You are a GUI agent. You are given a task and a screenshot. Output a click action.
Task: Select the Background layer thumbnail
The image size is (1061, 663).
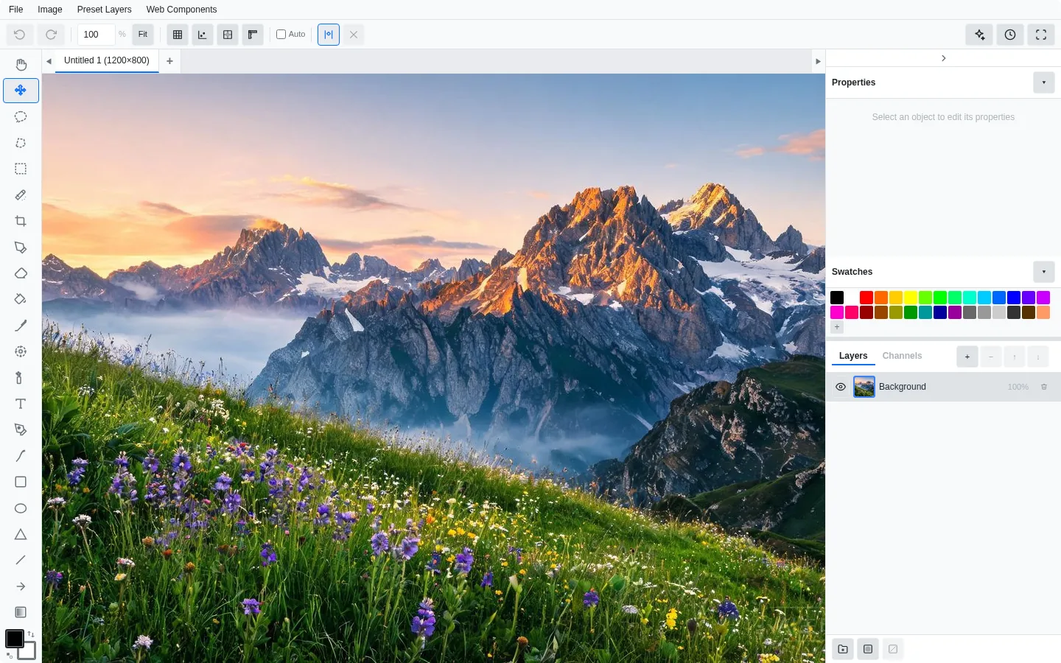864,387
